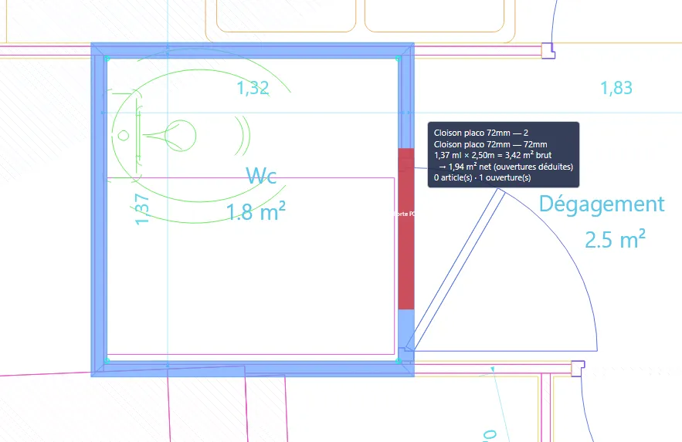The height and width of the screenshot is (442, 682).
Task: Click the bottom blue highlighted wall
Action: coord(253,368)
